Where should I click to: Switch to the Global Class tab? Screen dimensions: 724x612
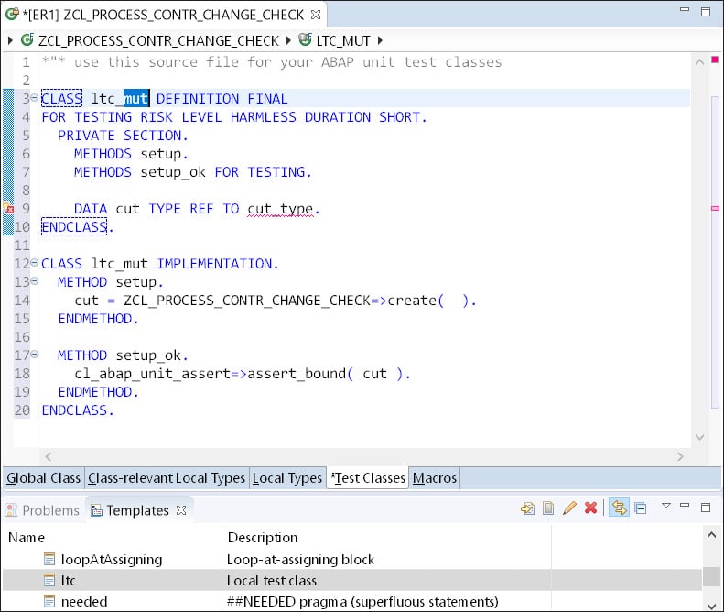44,478
